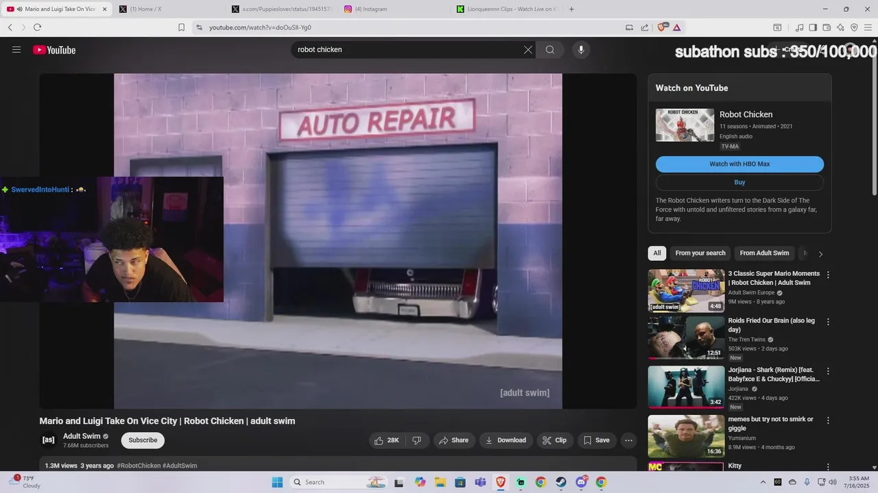
Task: Open the media control music-note icon
Action: (799, 27)
